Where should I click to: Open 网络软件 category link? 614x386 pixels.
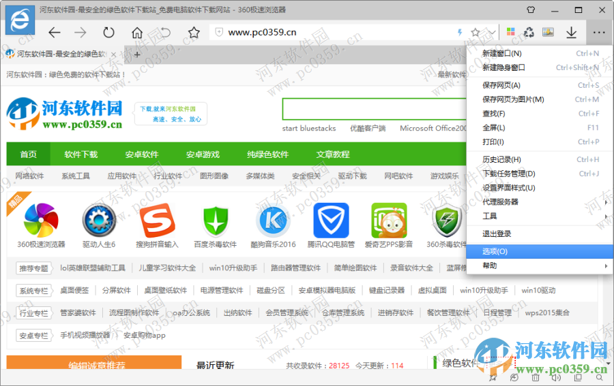[29, 176]
